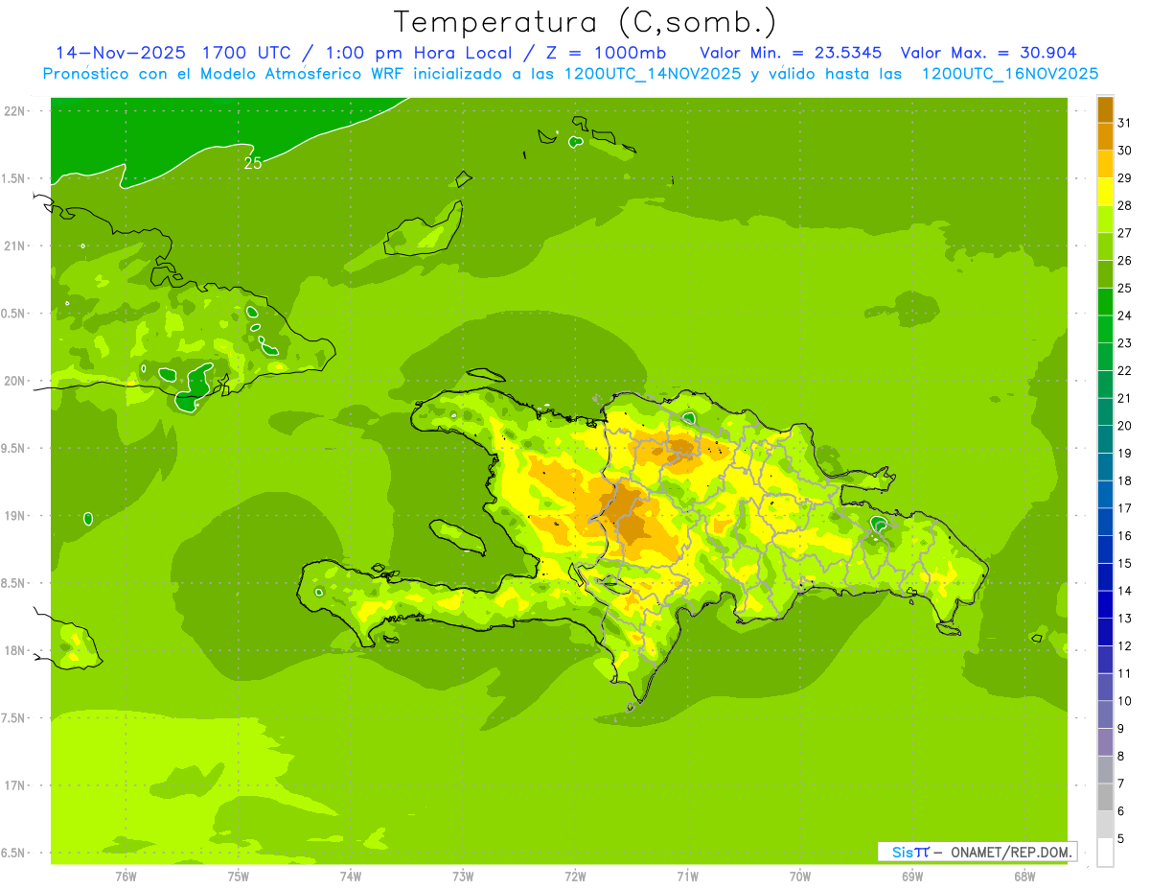Image resolution: width=1150 pixels, height=889 pixels.
Task: Pick the orange swatch between 30 and 31
Action: (1105, 136)
